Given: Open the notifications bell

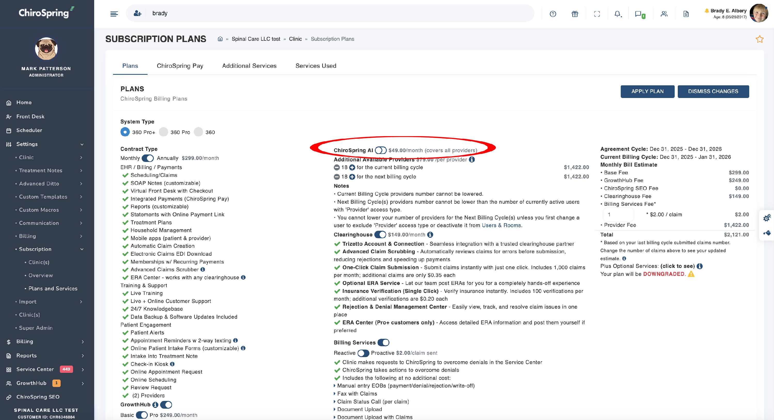Looking at the screenshot, I should pyautogui.click(x=617, y=14).
